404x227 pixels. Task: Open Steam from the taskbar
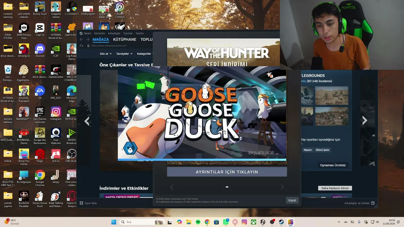coord(281,222)
